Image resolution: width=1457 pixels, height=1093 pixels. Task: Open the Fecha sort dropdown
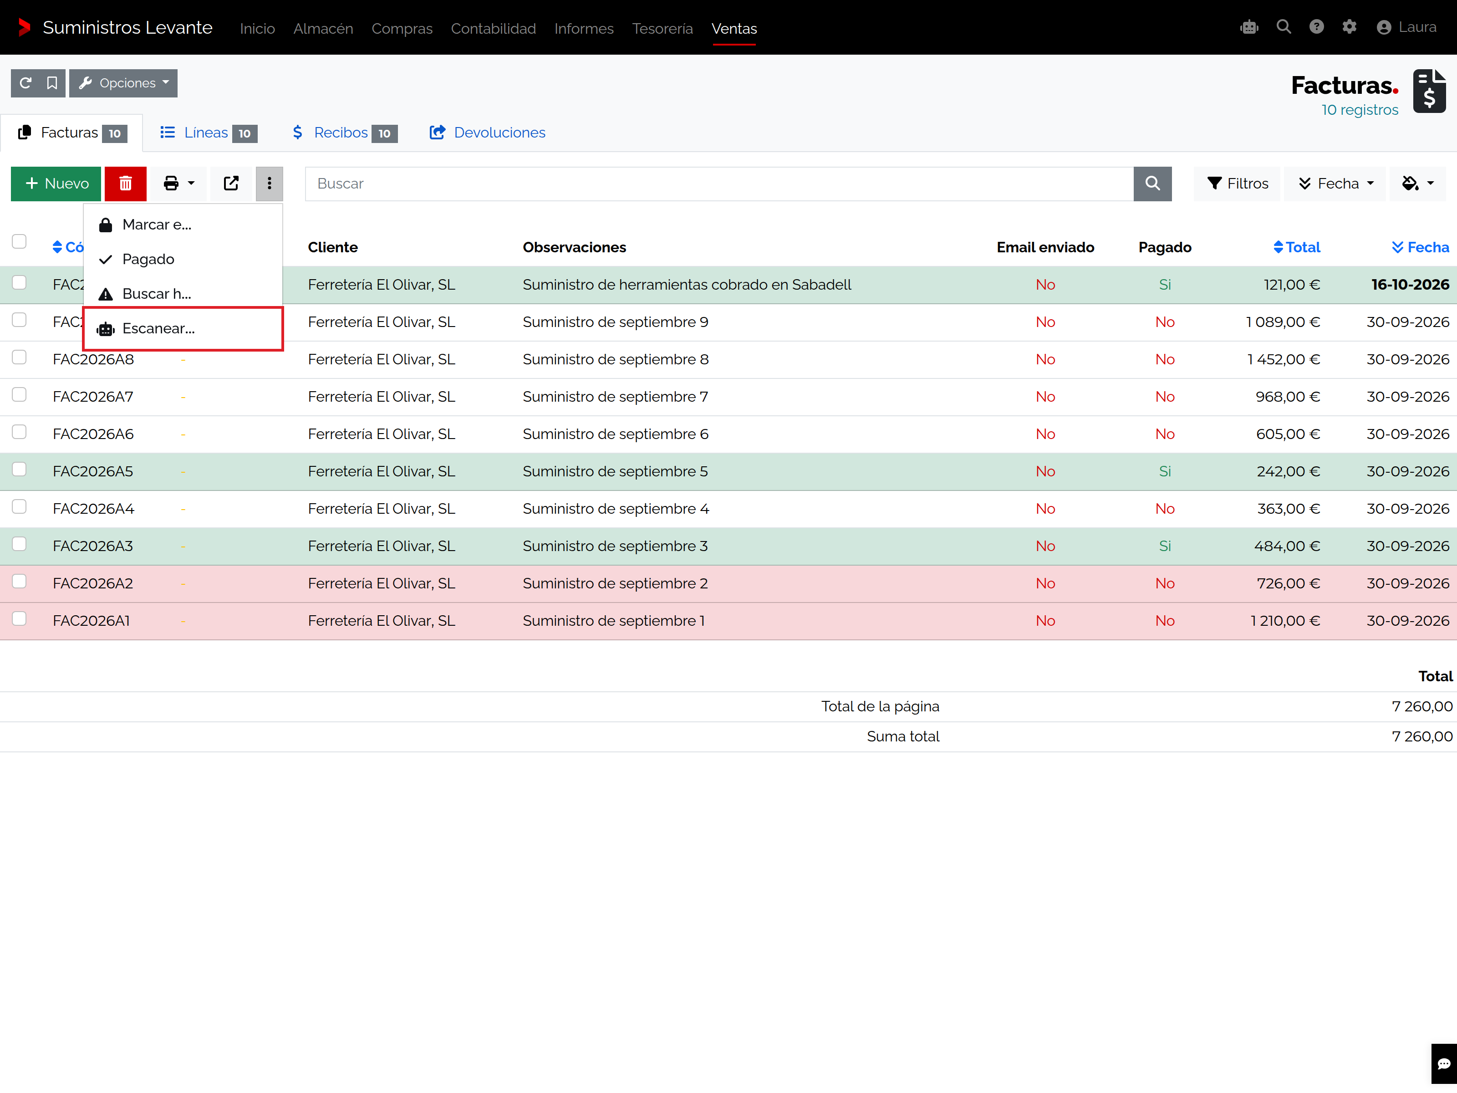[1335, 184]
